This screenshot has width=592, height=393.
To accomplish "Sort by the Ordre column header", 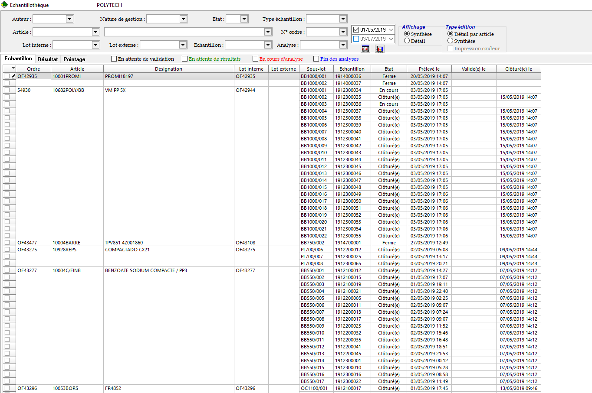I will pos(33,69).
